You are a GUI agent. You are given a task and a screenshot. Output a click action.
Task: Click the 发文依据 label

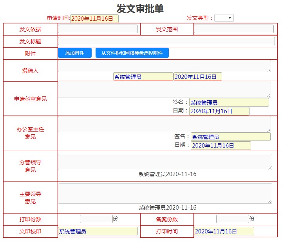(31, 29)
